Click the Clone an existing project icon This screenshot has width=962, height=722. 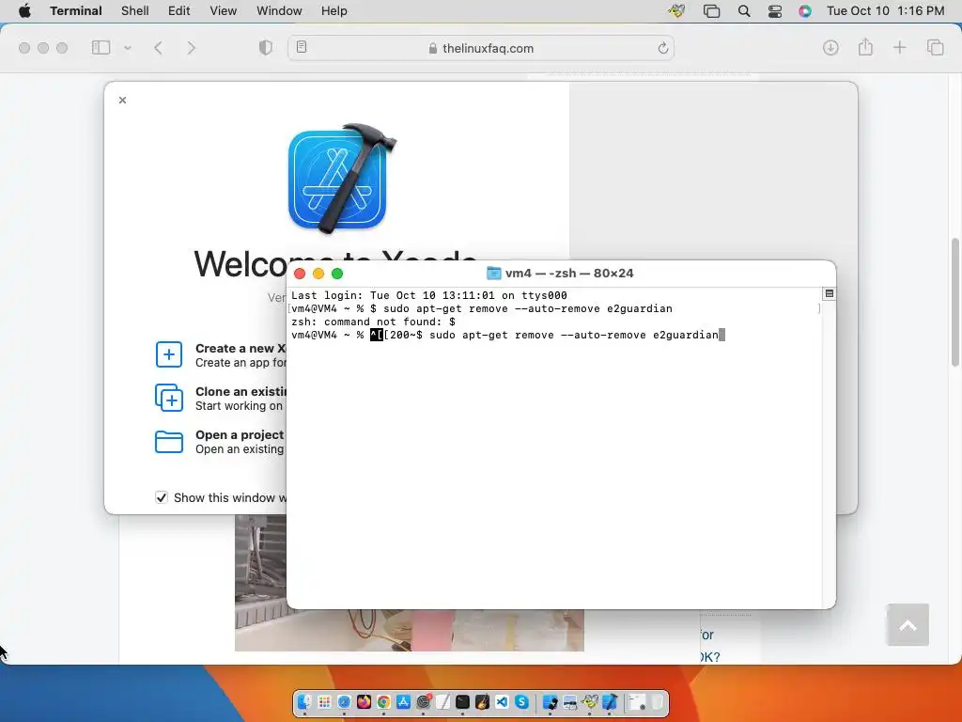coord(169,398)
